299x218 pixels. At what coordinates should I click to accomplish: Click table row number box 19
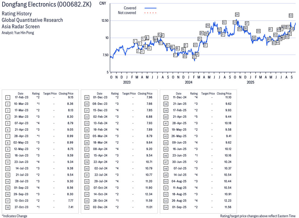pyautogui.click(x=87, y=98)
